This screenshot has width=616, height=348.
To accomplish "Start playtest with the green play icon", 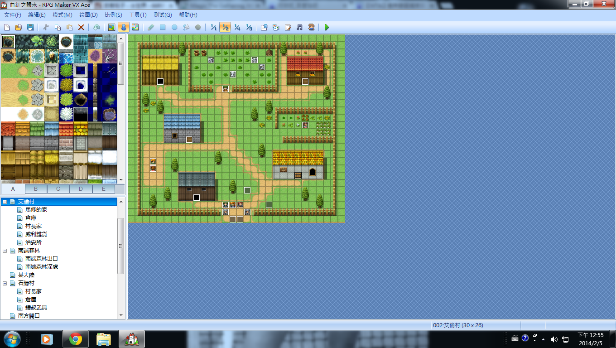I will click(327, 27).
